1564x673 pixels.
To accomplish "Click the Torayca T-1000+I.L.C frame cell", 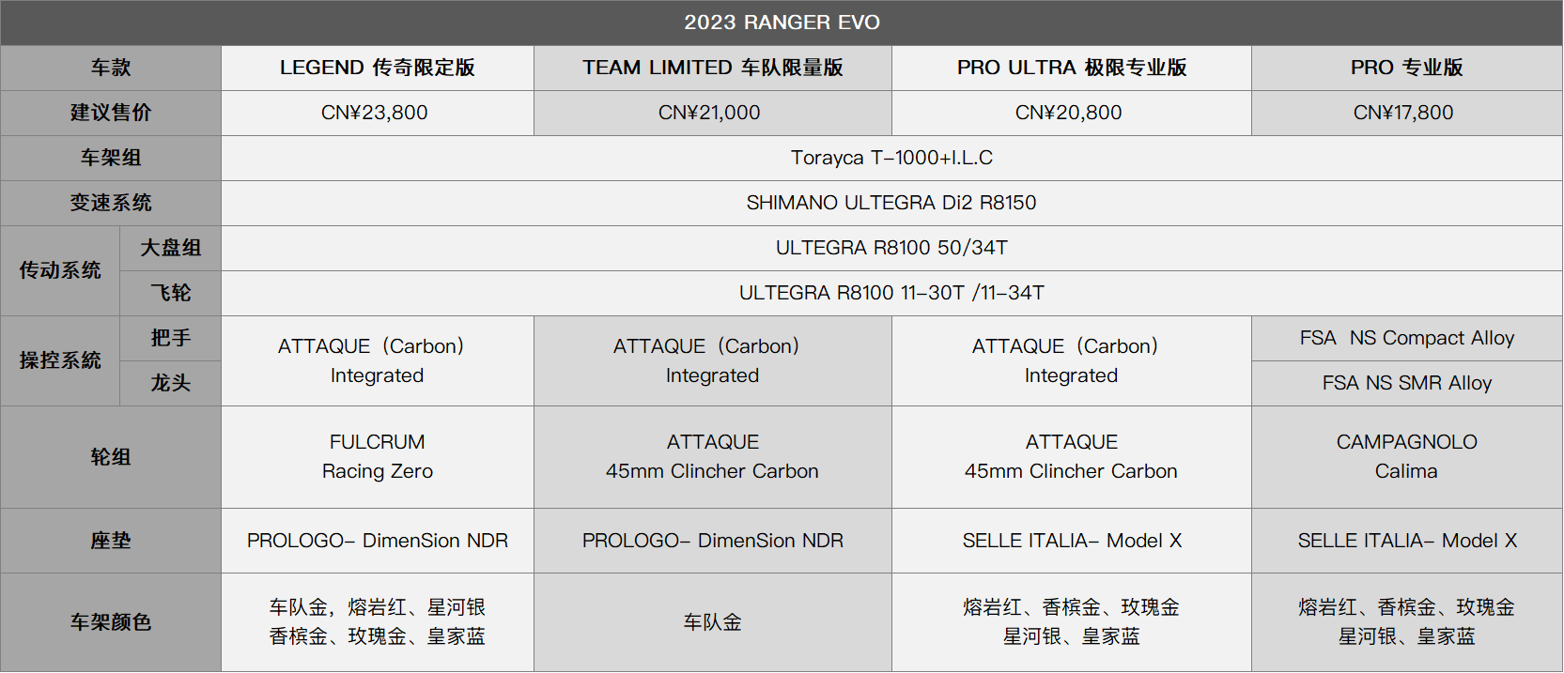I will coord(892,158).
